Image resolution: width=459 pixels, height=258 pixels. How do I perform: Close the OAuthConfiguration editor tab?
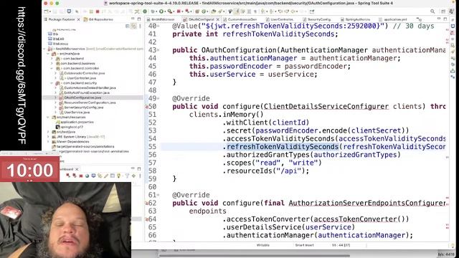point(218,19)
